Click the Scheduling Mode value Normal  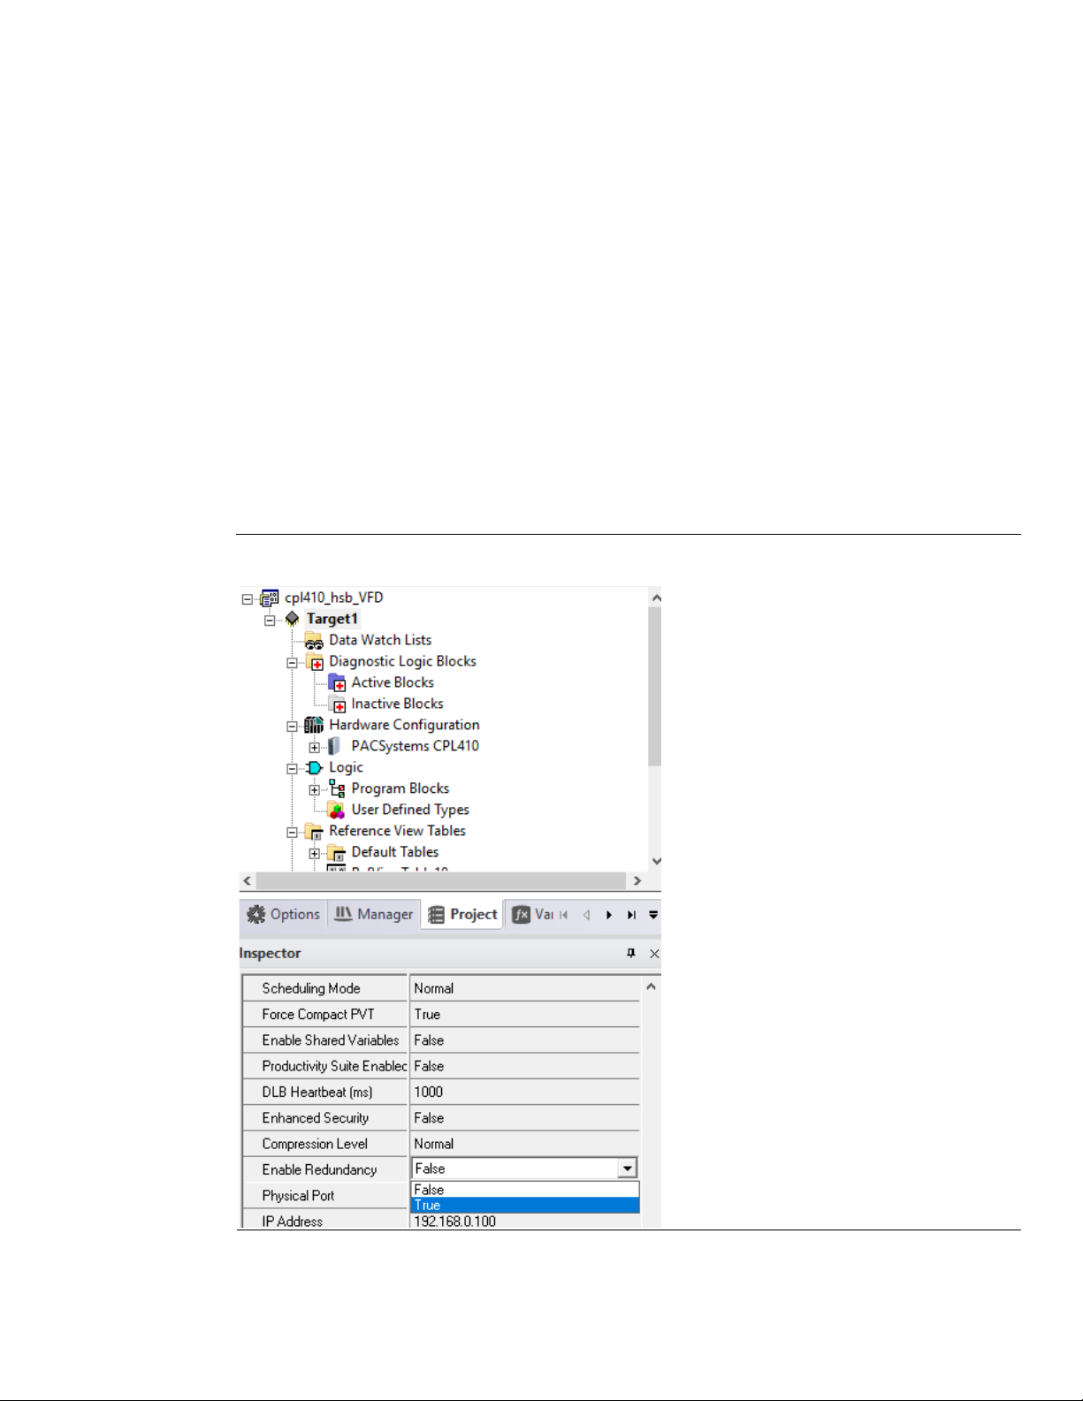point(525,988)
